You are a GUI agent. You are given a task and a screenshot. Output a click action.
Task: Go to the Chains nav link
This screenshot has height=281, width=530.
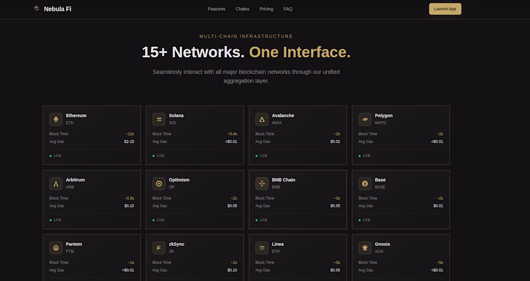coord(242,9)
